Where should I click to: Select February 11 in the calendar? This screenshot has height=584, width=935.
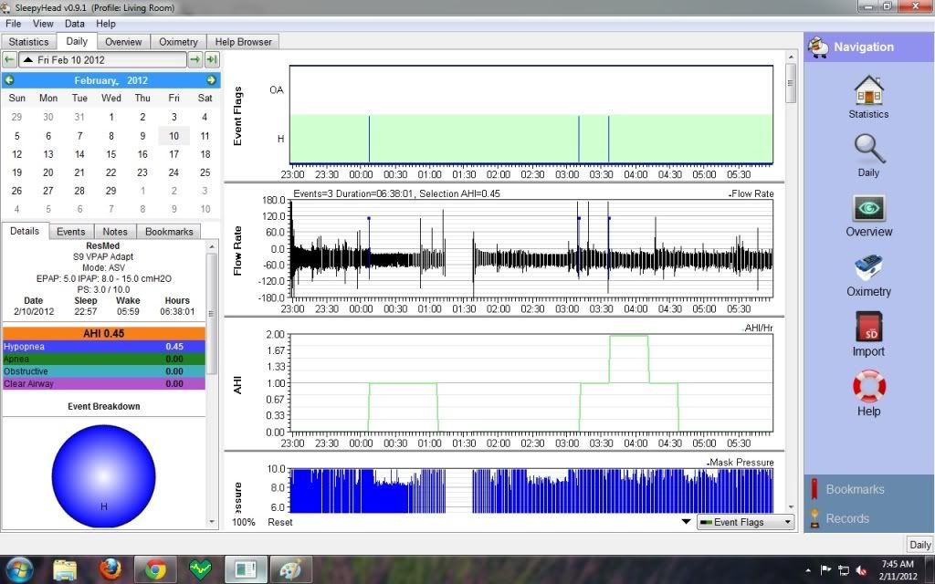[205, 136]
